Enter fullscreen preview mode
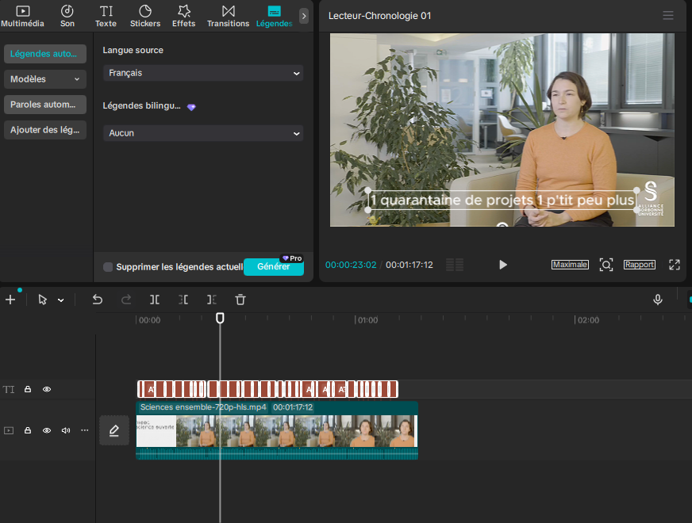The width and height of the screenshot is (692, 523). (674, 265)
